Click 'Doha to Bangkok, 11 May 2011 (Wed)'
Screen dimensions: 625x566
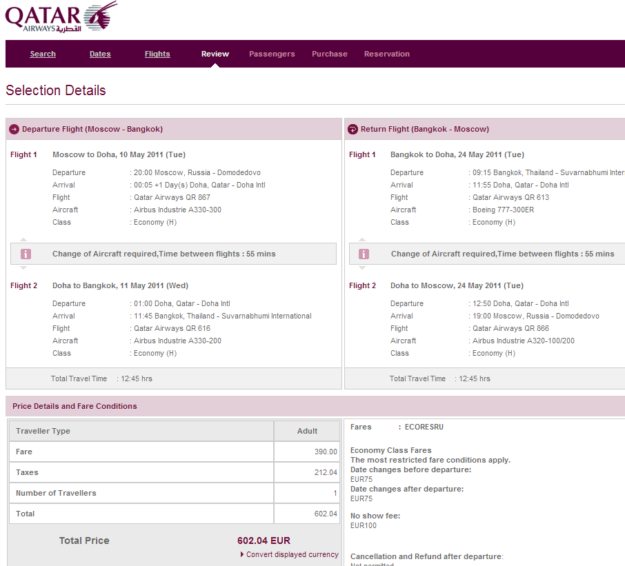click(120, 285)
